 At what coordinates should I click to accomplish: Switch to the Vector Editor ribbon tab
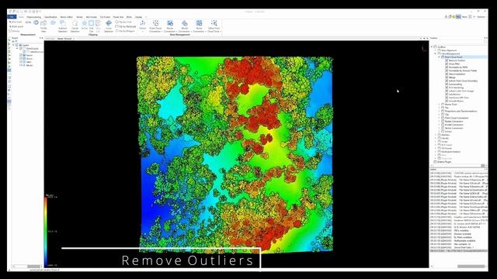[67, 17]
